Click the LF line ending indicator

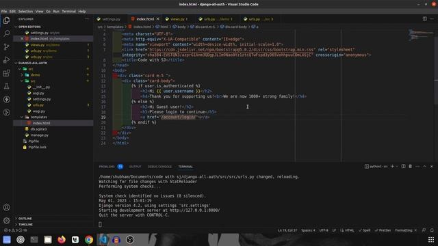tap(334, 230)
